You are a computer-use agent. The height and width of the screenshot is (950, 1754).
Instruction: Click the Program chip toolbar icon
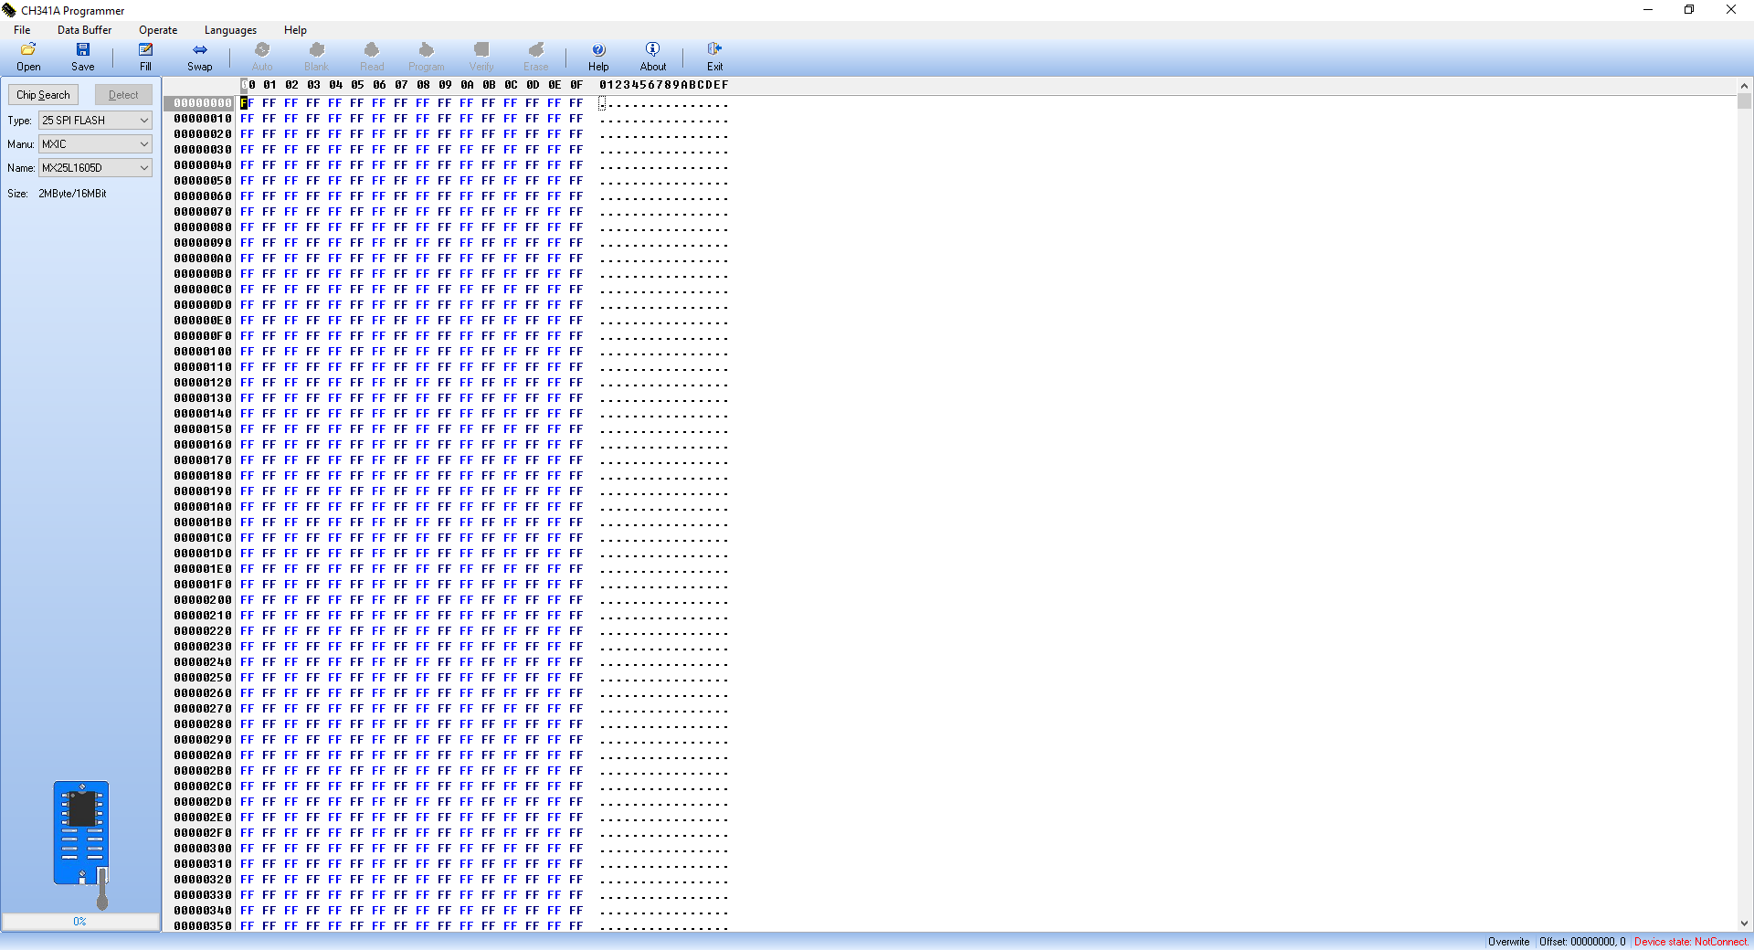(427, 57)
